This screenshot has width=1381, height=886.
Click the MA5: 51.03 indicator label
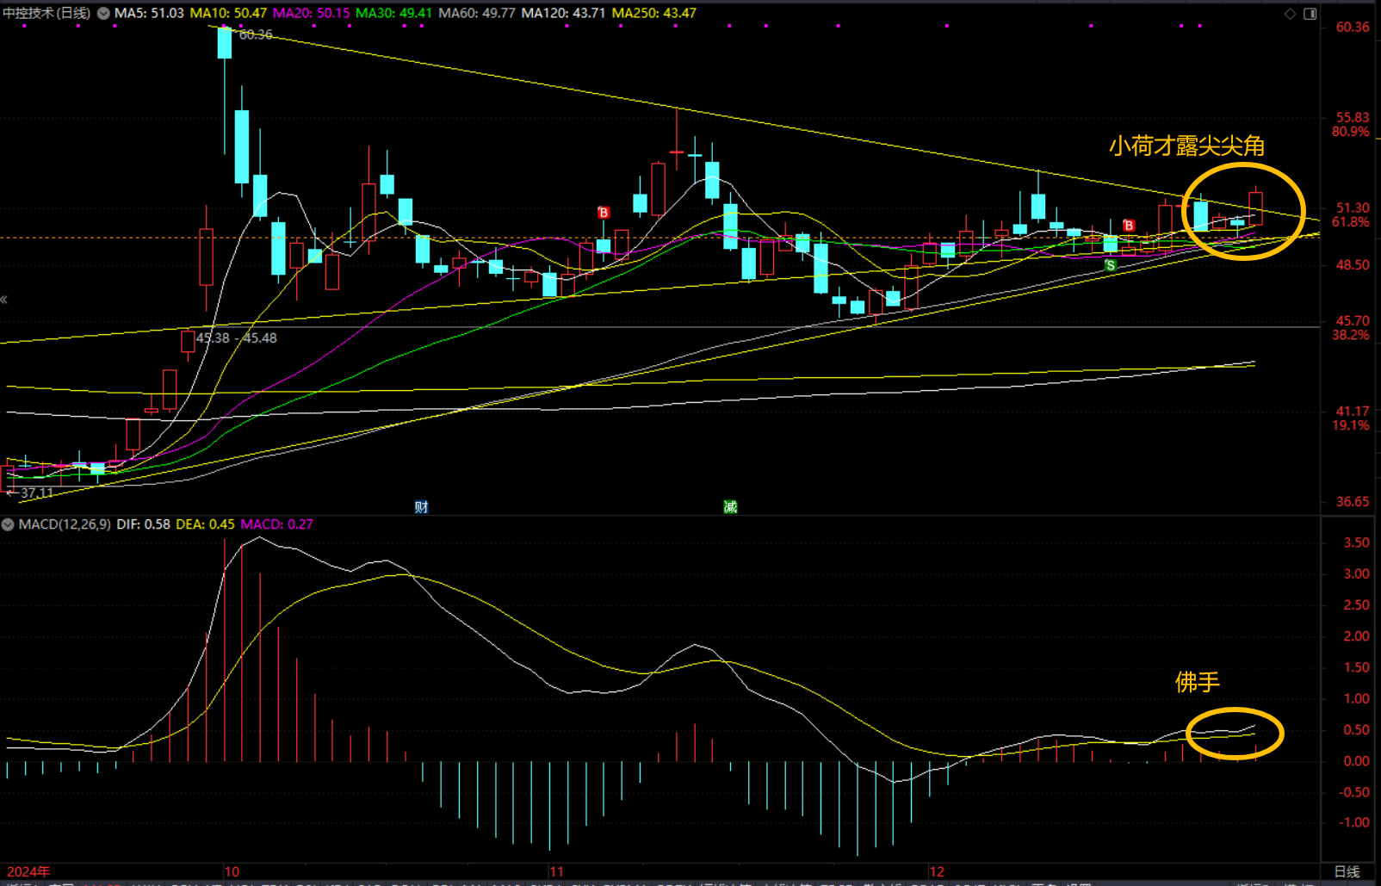[x=149, y=14]
